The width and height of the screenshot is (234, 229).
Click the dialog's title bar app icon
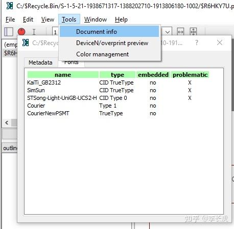point(26,43)
